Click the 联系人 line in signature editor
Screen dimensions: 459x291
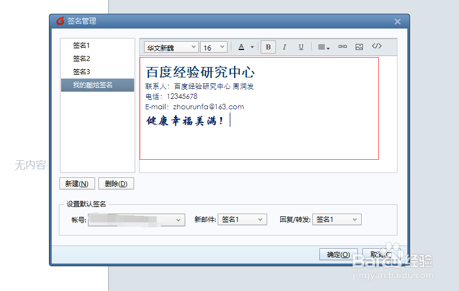[x=200, y=87]
